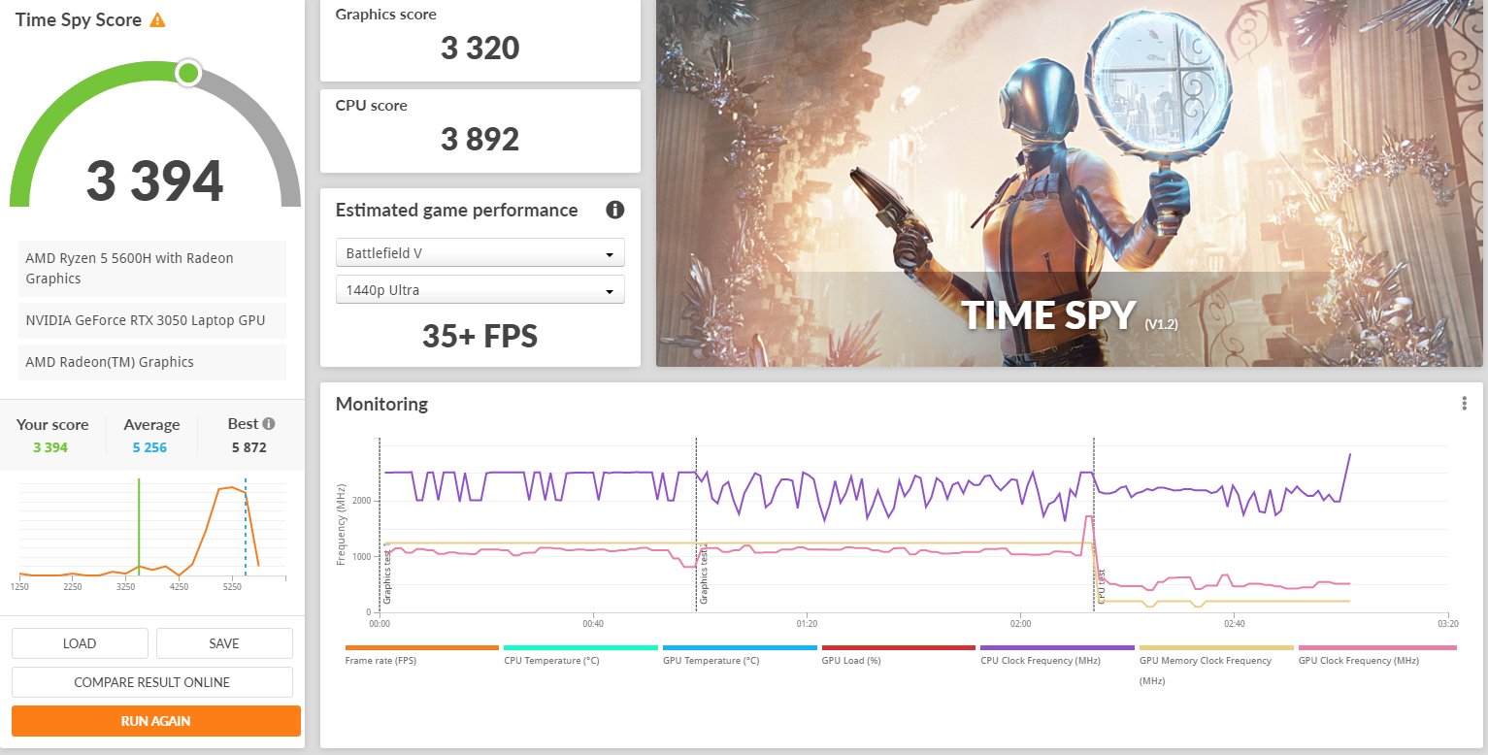Screen dimensions: 1488x755
Task: Toggle the CPU Temperature legend entry
Action: [x=580, y=655]
